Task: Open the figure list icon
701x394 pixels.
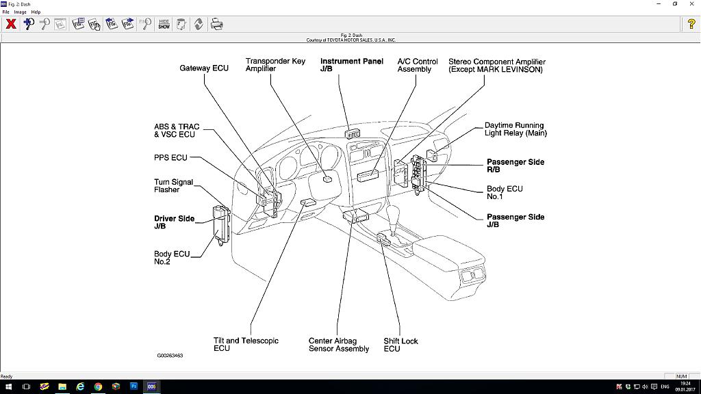Action: coord(77,24)
